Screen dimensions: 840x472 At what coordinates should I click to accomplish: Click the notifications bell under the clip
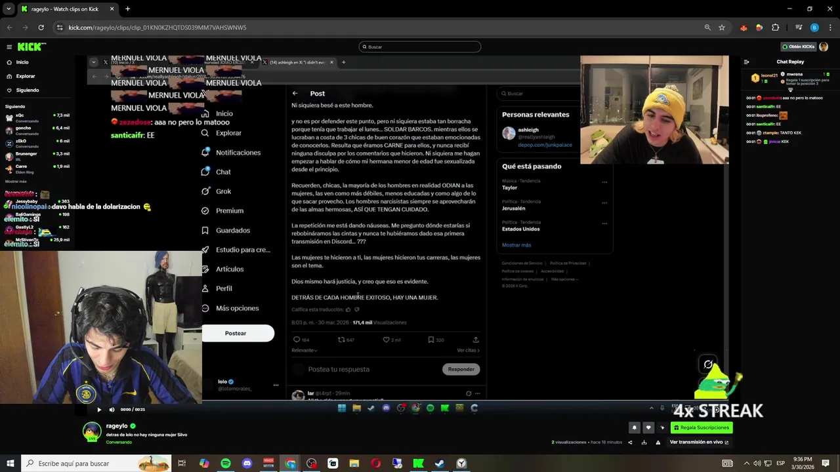coord(634,427)
